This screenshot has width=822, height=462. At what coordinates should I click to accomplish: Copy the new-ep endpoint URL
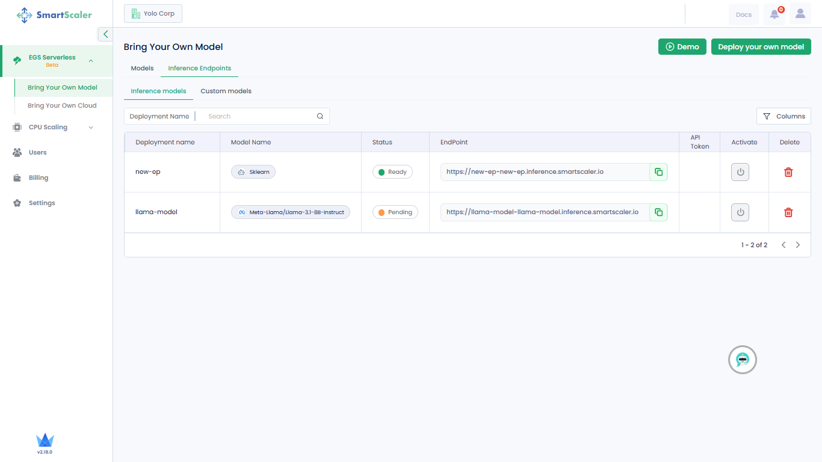pyautogui.click(x=658, y=172)
